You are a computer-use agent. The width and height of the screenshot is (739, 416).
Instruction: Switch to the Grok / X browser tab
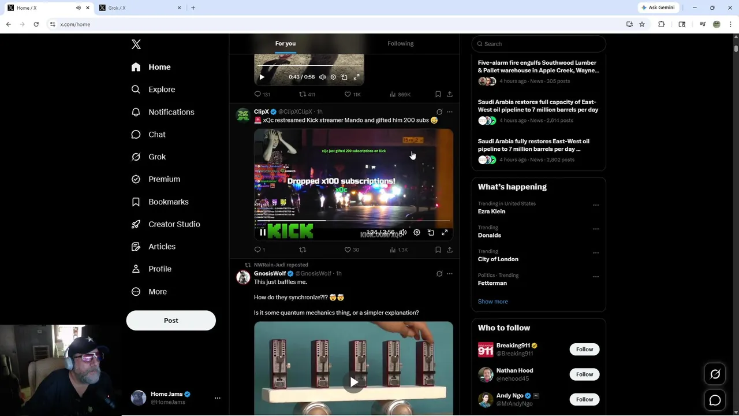point(139,8)
